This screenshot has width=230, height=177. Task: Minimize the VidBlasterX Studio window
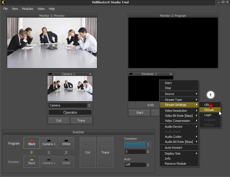pyautogui.click(x=219, y=2)
